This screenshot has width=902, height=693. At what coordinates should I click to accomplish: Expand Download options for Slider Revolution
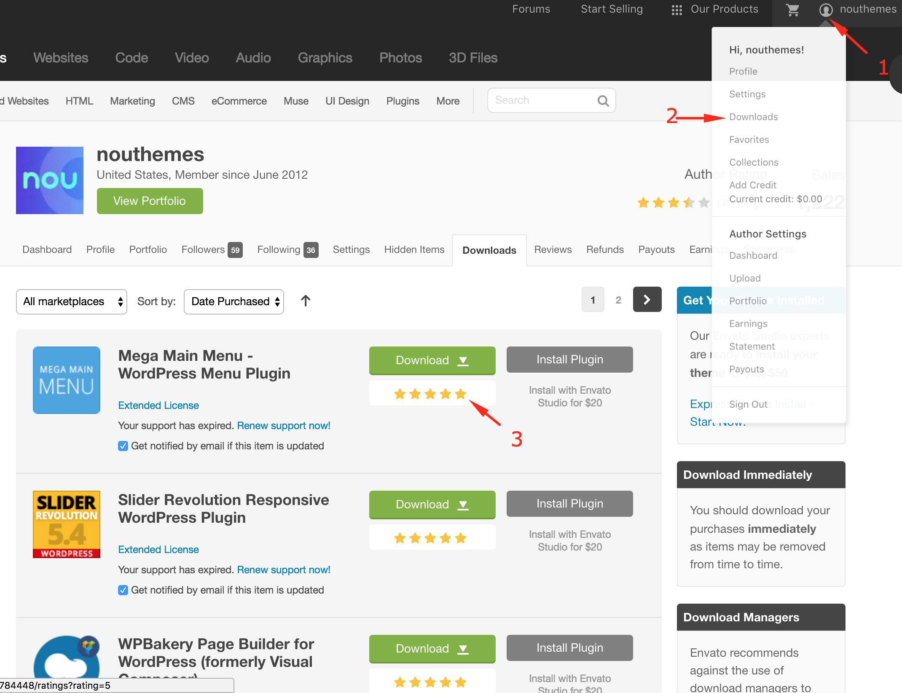(432, 505)
